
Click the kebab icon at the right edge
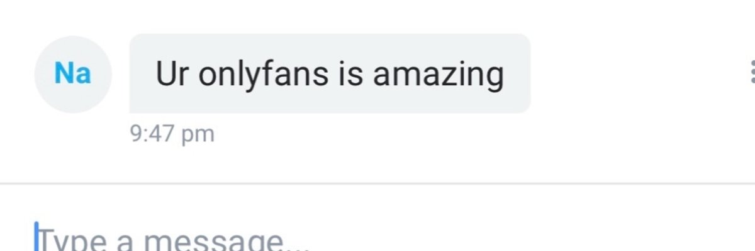pyautogui.click(x=752, y=72)
